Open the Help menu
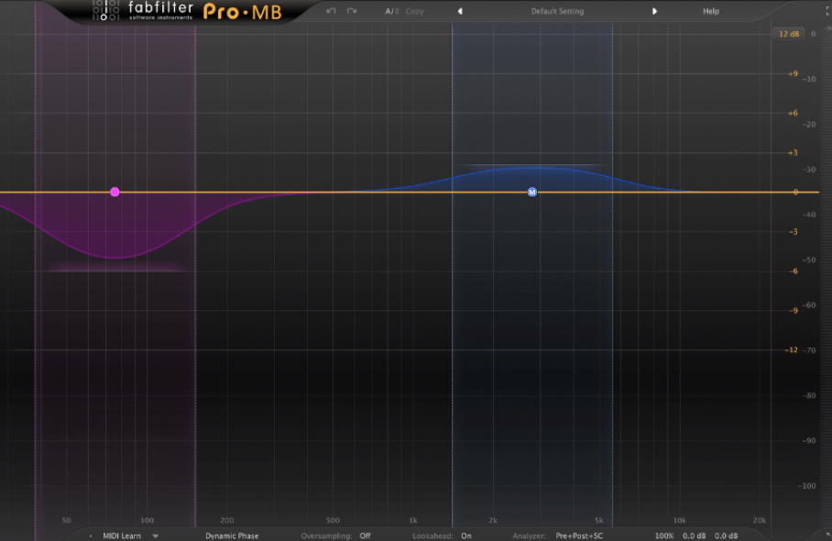832x541 pixels. click(710, 11)
